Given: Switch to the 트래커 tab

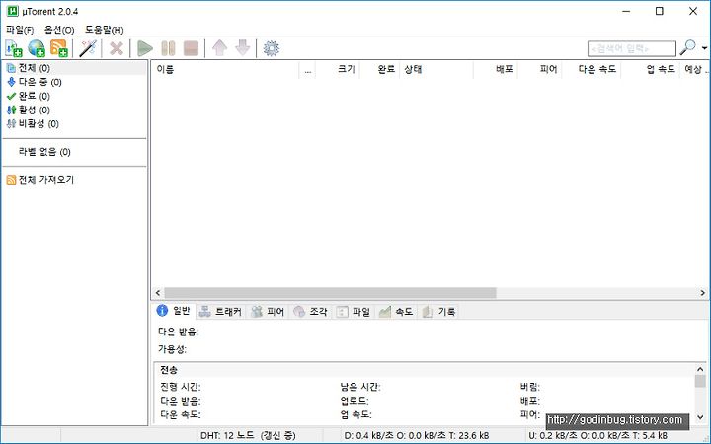Looking at the screenshot, I should (221, 312).
